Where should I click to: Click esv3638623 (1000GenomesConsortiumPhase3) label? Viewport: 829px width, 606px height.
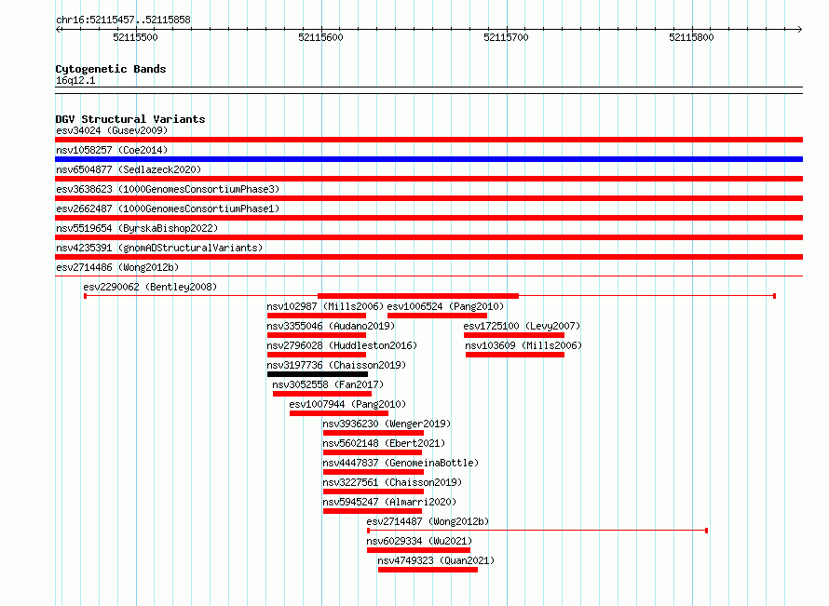pyautogui.click(x=168, y=189)
